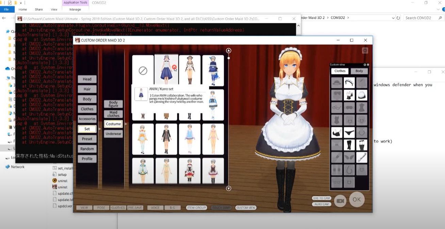Select the Body category button in left menu
This screenshot has height=229, width=445.
pos(87,99)
